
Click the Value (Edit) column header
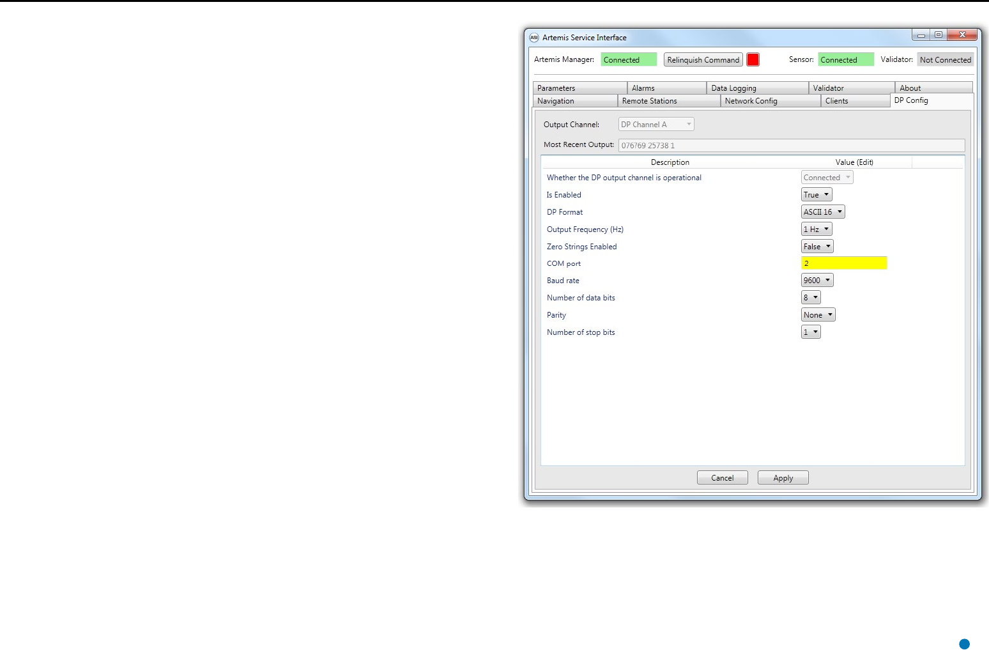[x=854, y=162]
